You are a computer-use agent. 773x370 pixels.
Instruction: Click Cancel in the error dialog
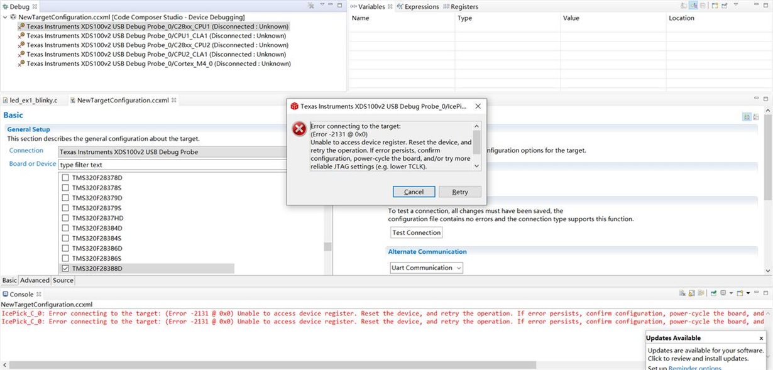pyautogui.click(x=414, y=192)
